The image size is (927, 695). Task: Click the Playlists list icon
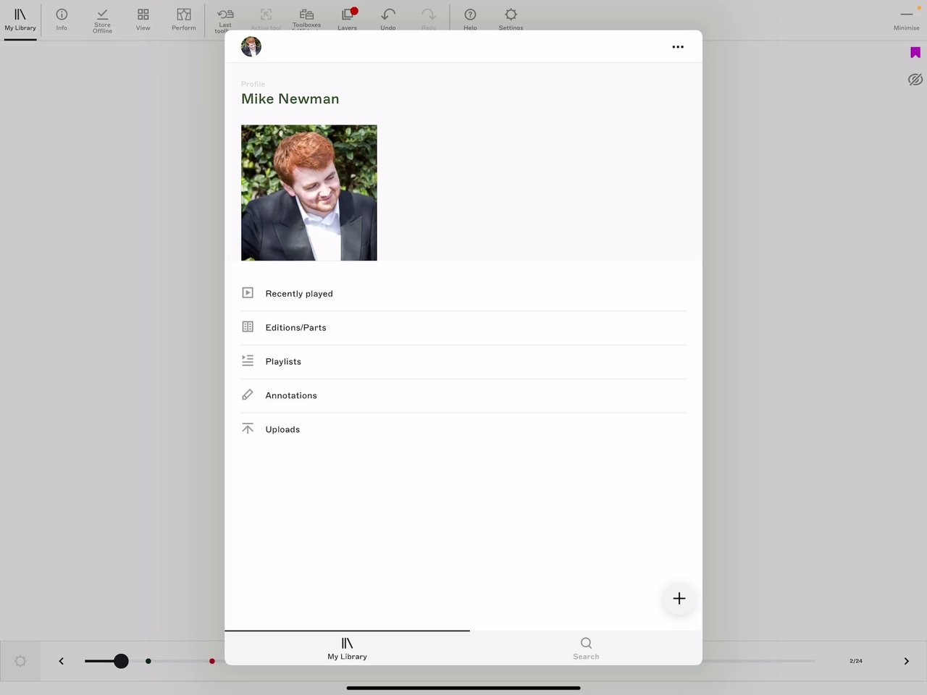tap(248, 361)
